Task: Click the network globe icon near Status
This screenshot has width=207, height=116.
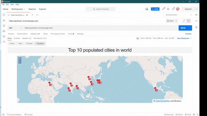Action: click(138, 38)
